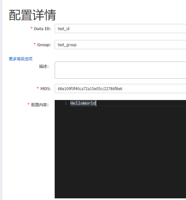Click the 描述 label
The width and height of the screenshot is (186, 200).
(x=44, y=67)
